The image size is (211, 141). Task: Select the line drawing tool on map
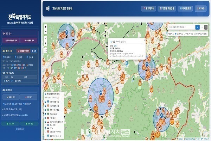coord(46,38)
